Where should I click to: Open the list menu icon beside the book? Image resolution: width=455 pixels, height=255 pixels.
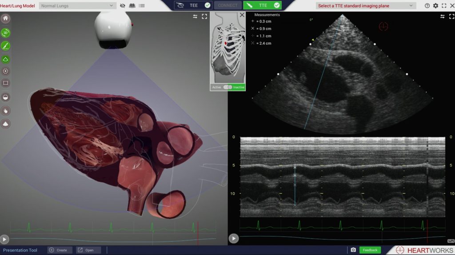click(x=142, y=6)
